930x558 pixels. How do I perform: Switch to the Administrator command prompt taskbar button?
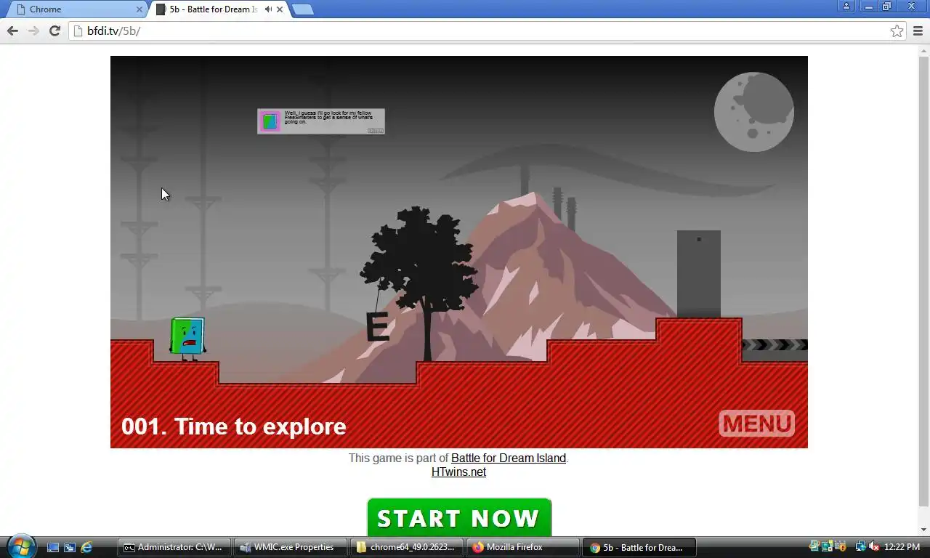(x=174, y=547)
